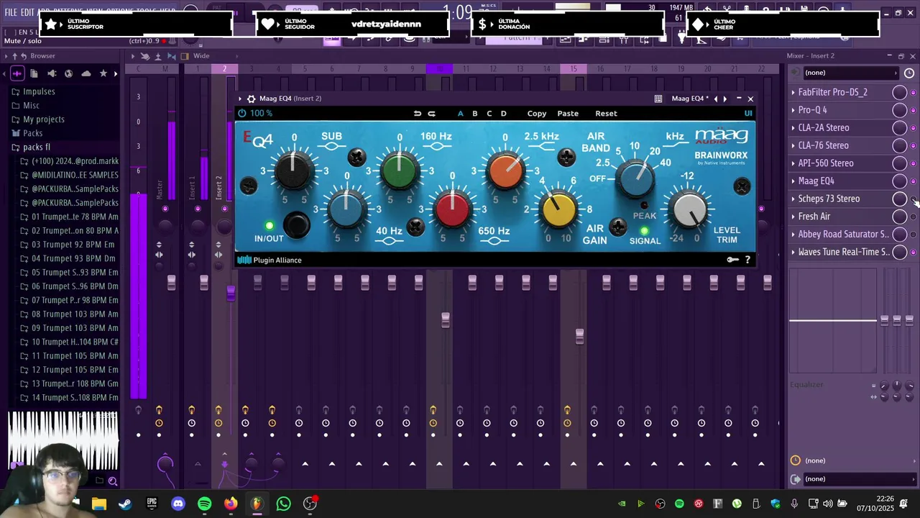Select the audio waveform browser tab icon
This screenshot has height=518, width=920.
(17, 73)
